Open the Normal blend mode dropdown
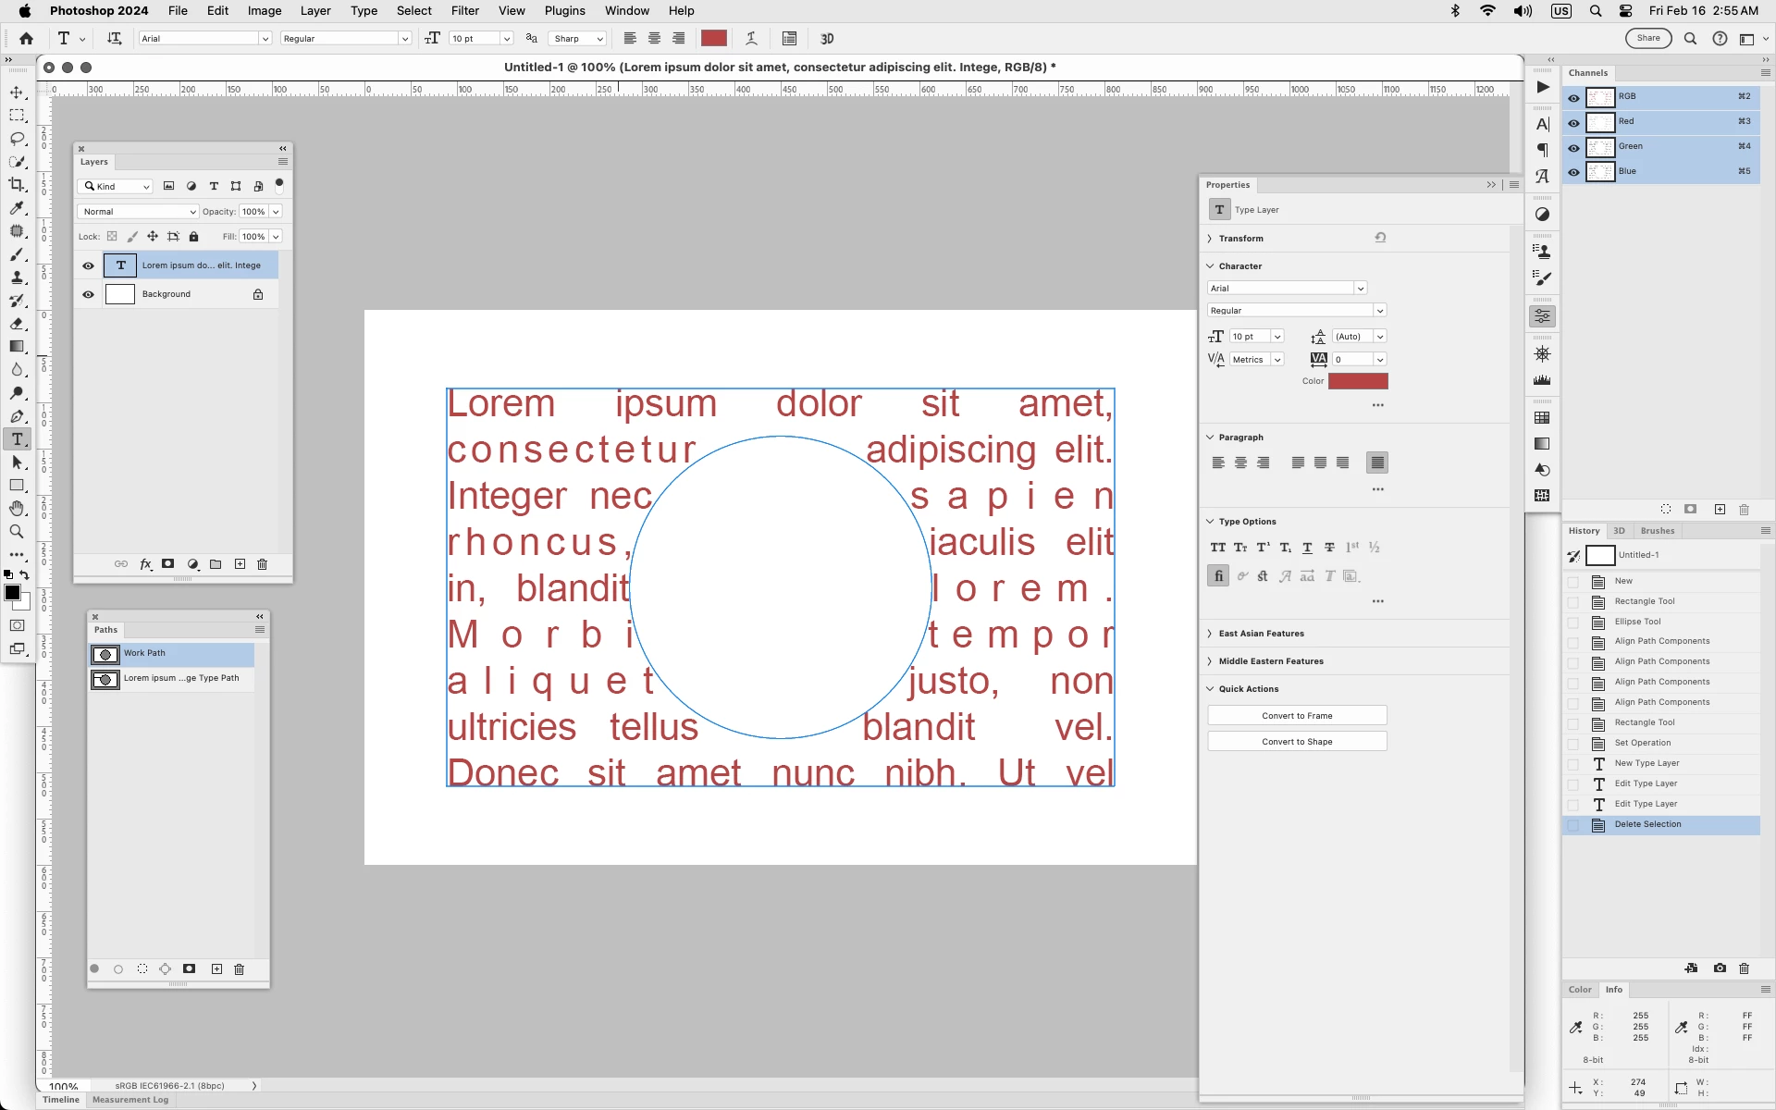 pyautogui.click(x=138, y=212)
